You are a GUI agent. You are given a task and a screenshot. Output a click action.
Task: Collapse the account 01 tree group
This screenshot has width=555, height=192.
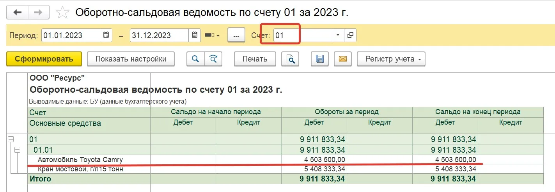click(11, 139)
